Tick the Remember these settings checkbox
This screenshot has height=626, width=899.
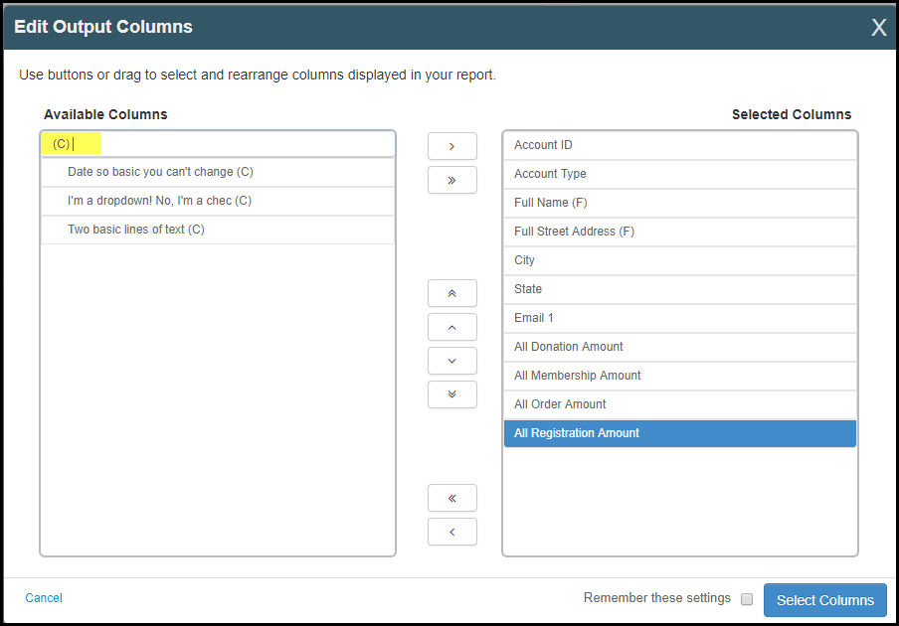(747, 598)
